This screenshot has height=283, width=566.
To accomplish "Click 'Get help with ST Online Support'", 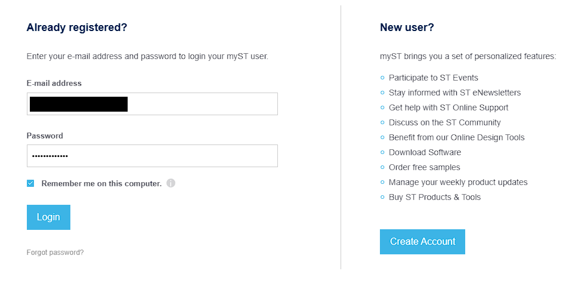I will (x=449, y=107).
